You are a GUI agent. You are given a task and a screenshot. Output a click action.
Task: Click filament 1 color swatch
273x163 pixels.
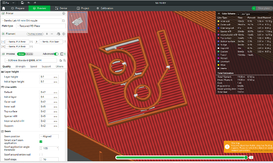tap(3, 42)
